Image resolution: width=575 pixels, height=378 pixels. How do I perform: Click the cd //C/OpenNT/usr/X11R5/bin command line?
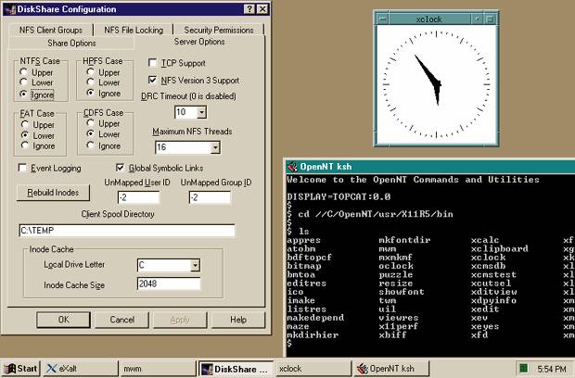tap(370, 214)
